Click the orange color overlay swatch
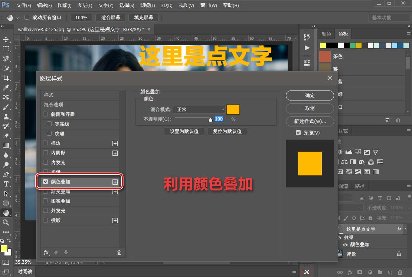 233,109
